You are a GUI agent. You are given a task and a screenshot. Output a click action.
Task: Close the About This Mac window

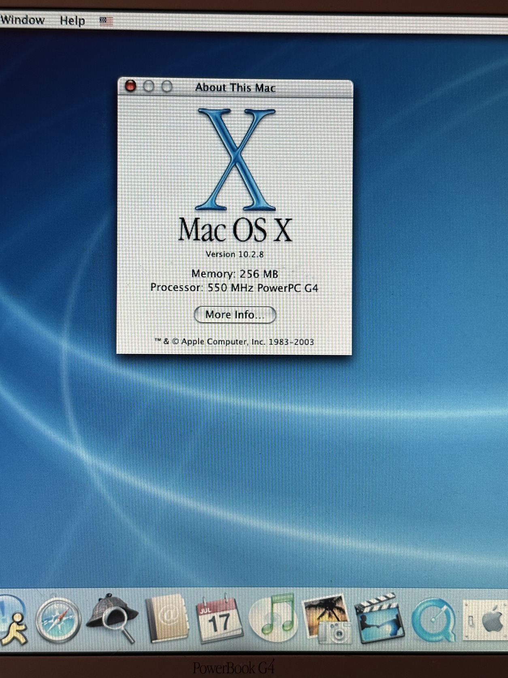130,86
